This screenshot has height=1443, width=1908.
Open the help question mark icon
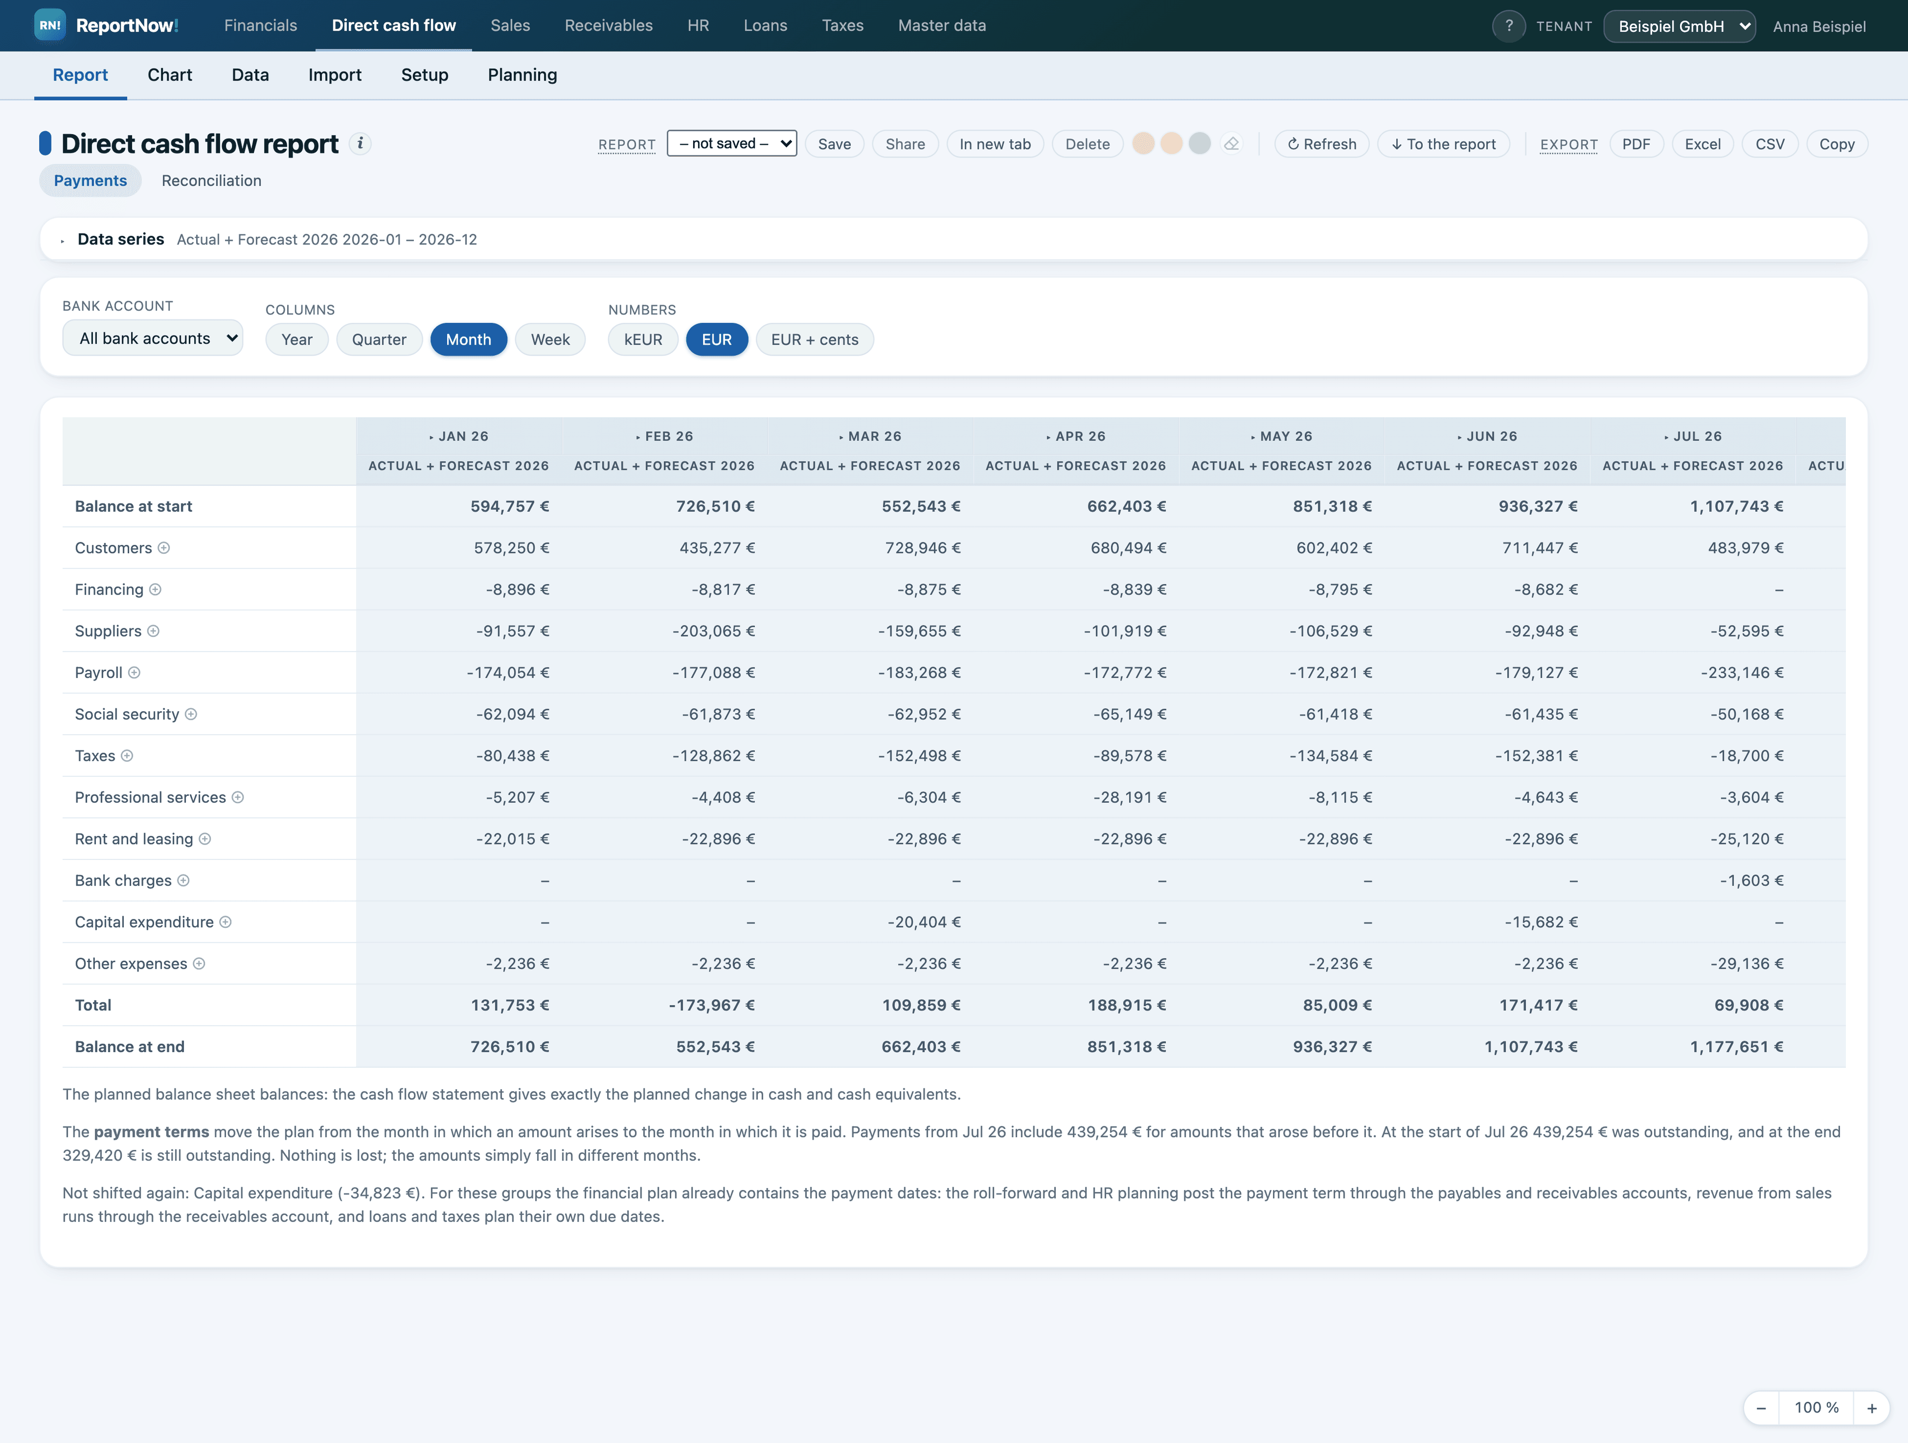pyautogui.click(x=1509, y=26)
